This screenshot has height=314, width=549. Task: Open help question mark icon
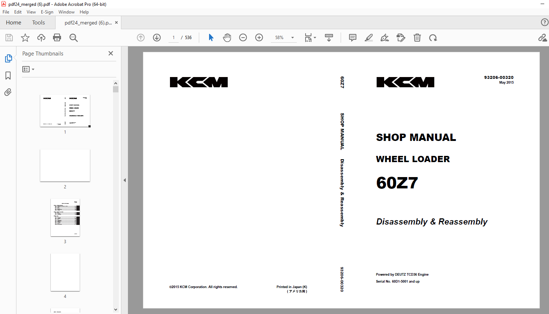point(545,22)
